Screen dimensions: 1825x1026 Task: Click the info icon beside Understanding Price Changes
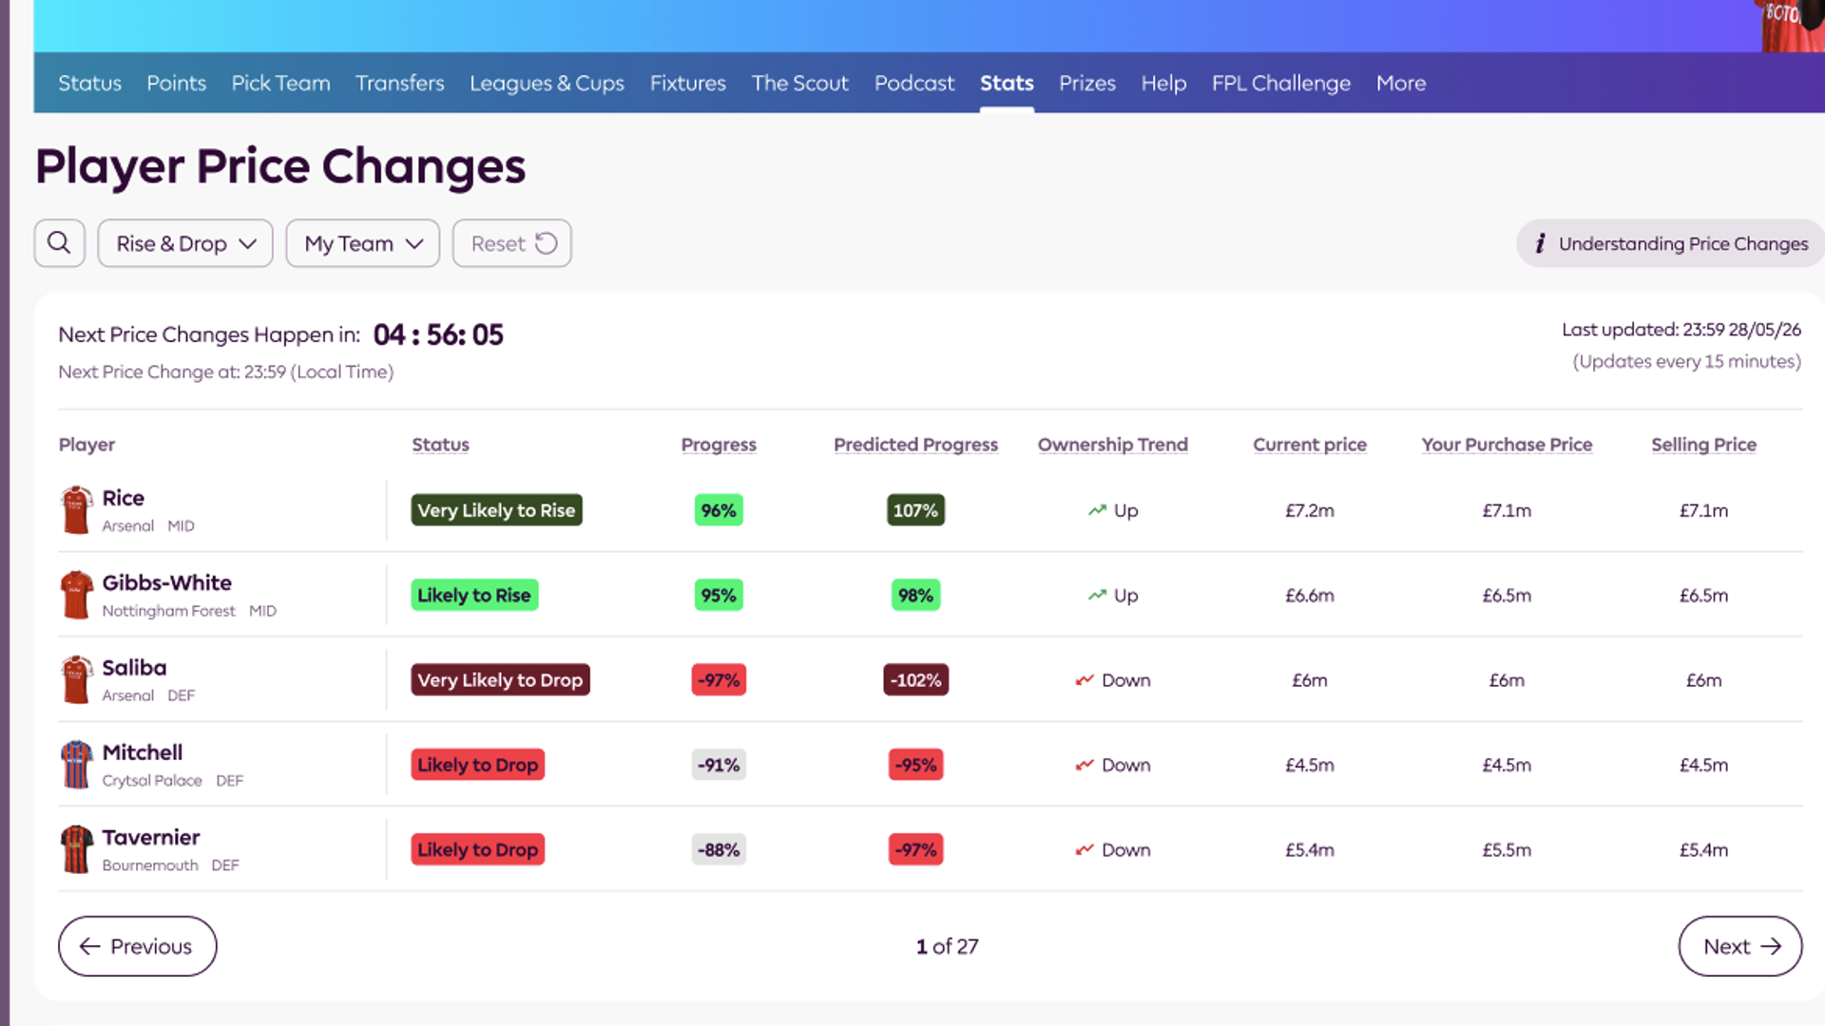pos(1540,244)
